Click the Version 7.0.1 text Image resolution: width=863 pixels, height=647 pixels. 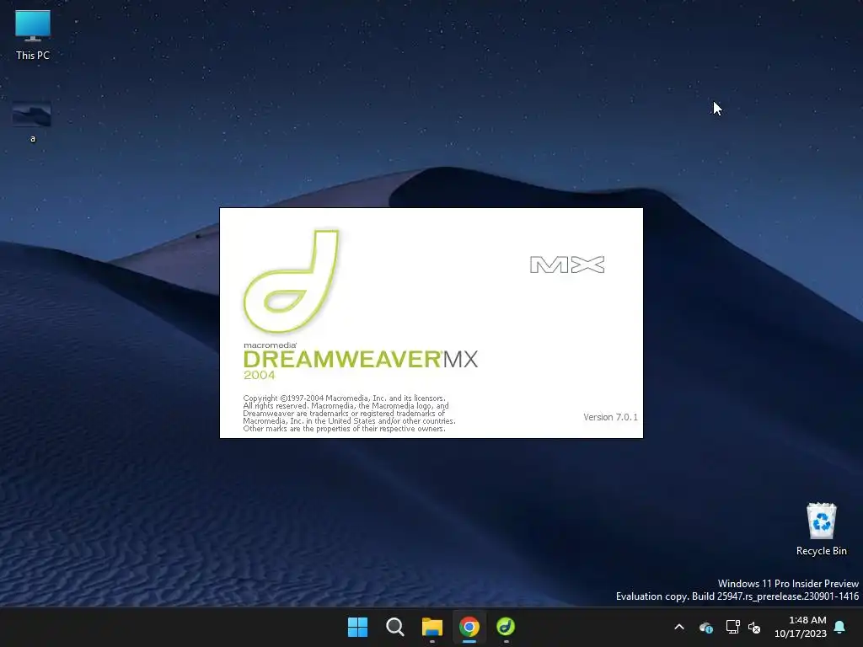click(610, 417)
